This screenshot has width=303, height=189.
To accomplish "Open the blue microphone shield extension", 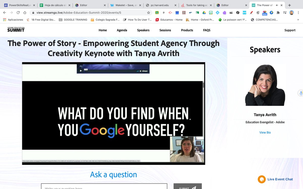I will pyautogui.click(x=271, y=13).
